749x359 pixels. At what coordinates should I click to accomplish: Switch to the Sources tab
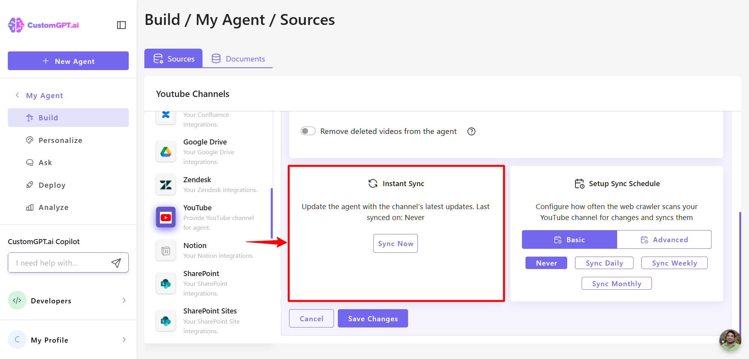tap(173, 58)
